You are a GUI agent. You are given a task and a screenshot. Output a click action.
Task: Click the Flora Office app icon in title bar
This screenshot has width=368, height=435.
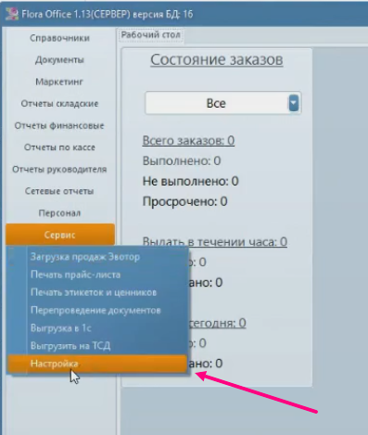pos(12,14)
